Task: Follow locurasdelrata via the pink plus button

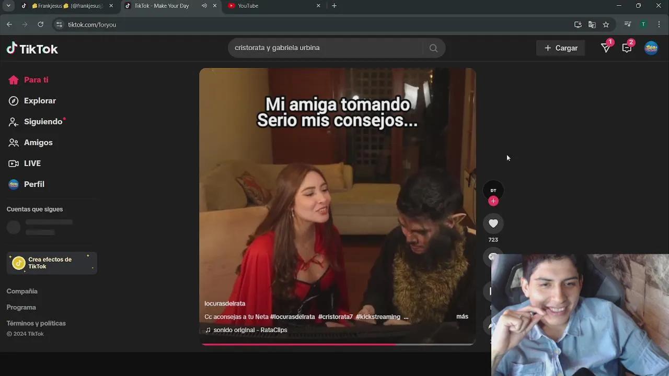Action: tap(493, 201)
